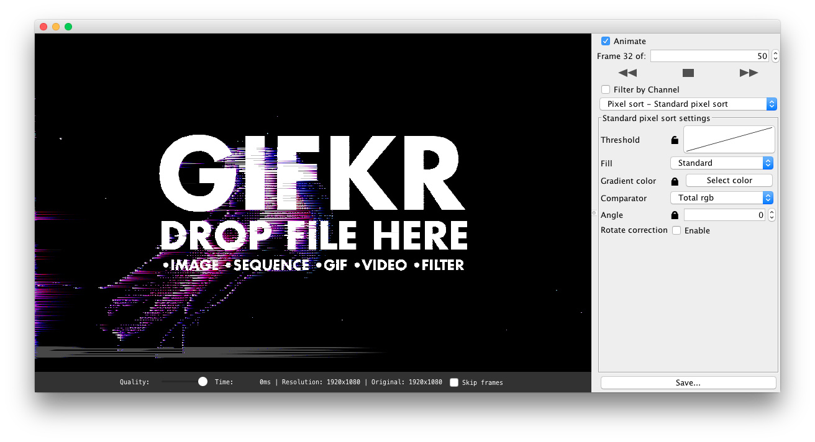Toggle the Threshold lock icon

675,140
